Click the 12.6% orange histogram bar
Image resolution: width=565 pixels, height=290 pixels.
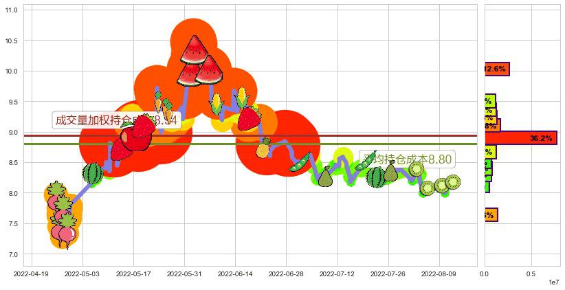(x=496, y=69)
